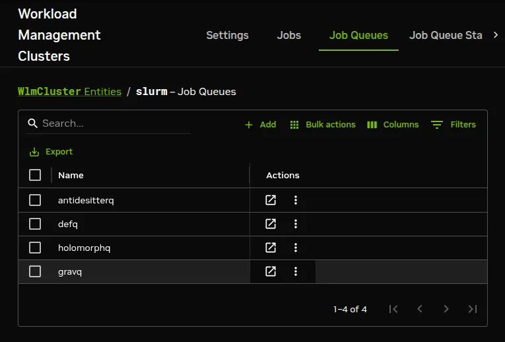Go to next page of results
The height and width of the screenshot is (342, 505).
coord(446,309)
